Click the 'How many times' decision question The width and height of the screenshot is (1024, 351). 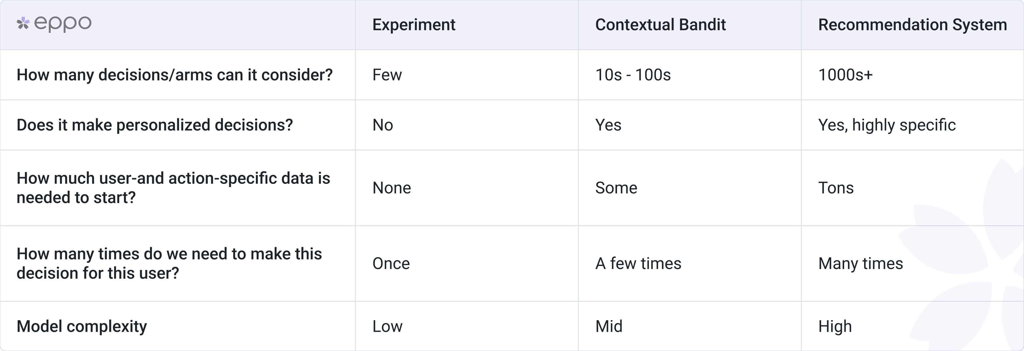[169, 263]
